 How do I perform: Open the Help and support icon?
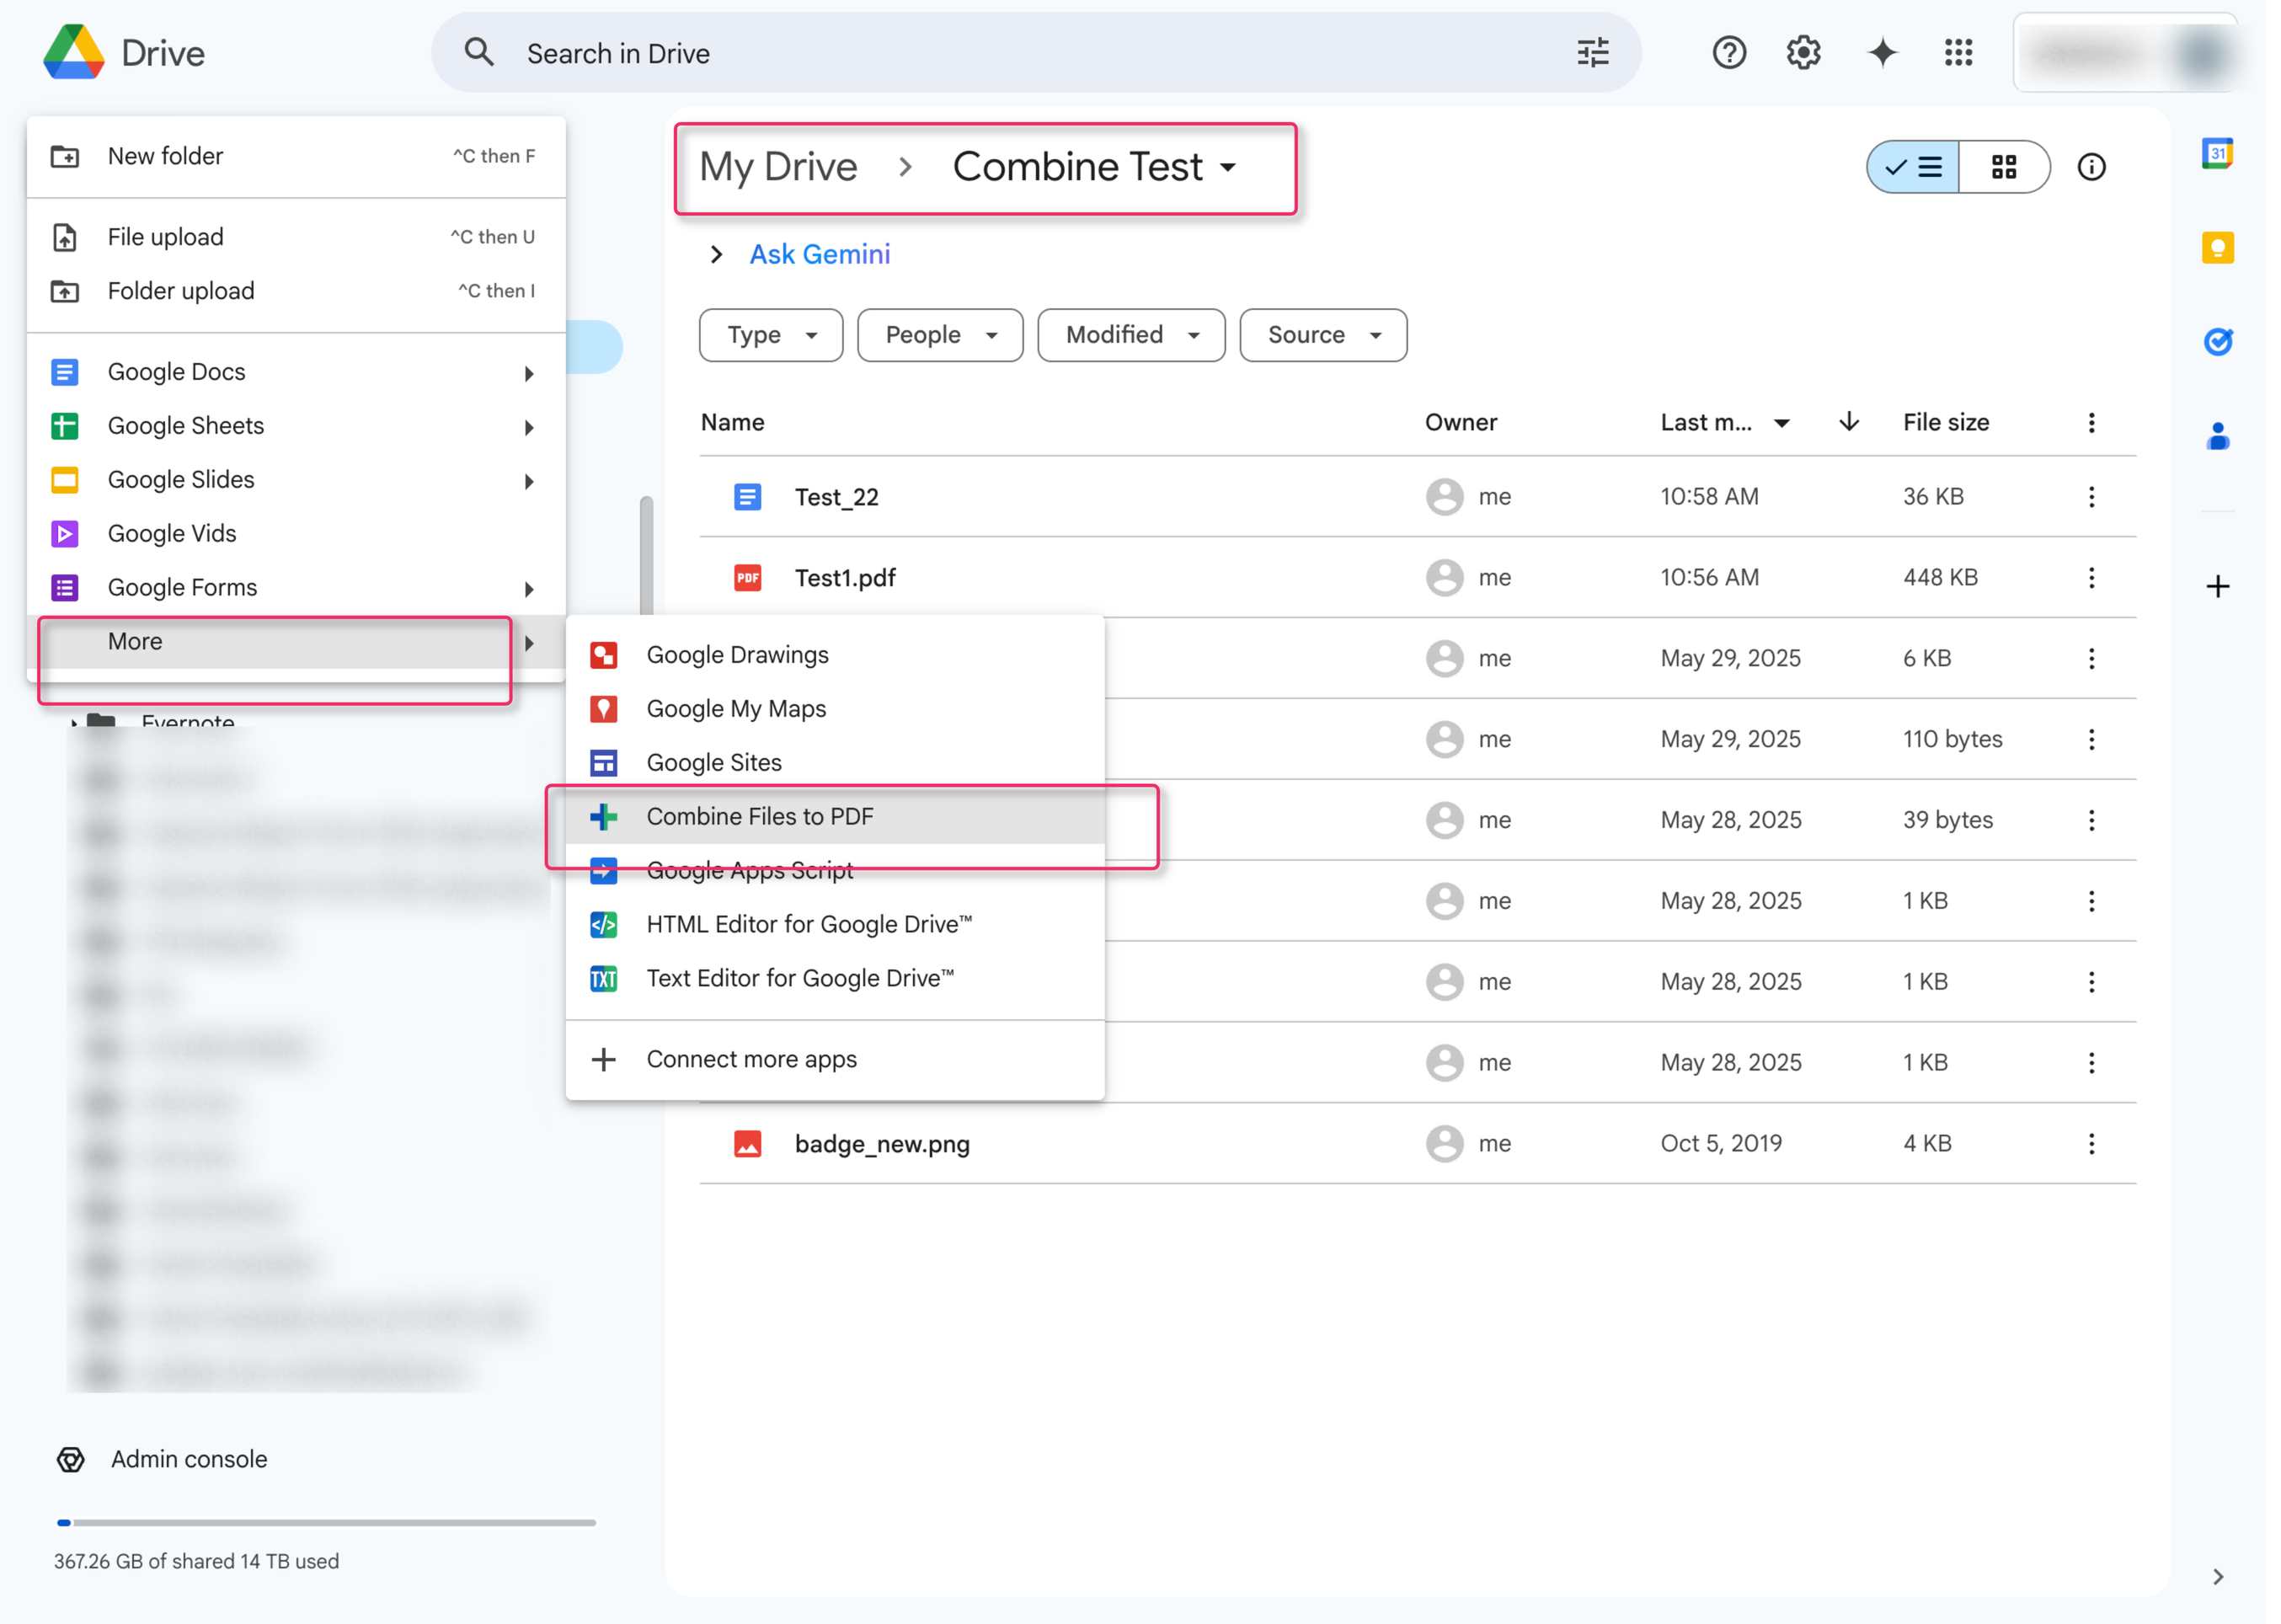tap(1728, 53)
